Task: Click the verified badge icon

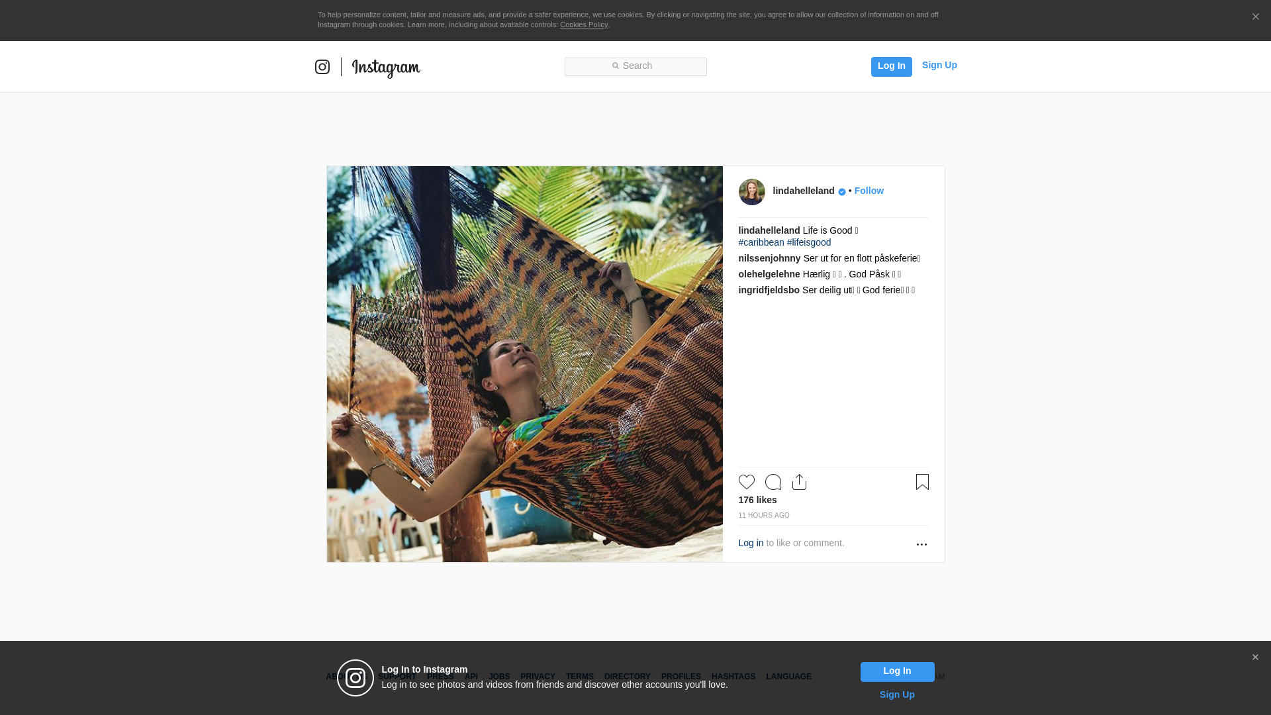Action: coord(842,192)
